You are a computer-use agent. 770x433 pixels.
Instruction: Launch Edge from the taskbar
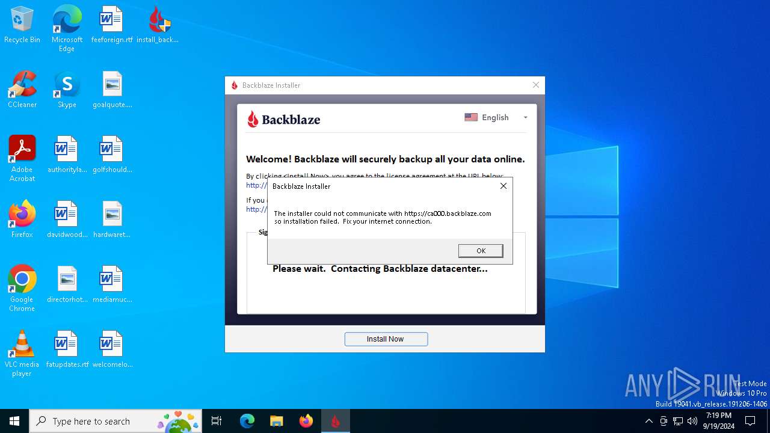point(247,421)
